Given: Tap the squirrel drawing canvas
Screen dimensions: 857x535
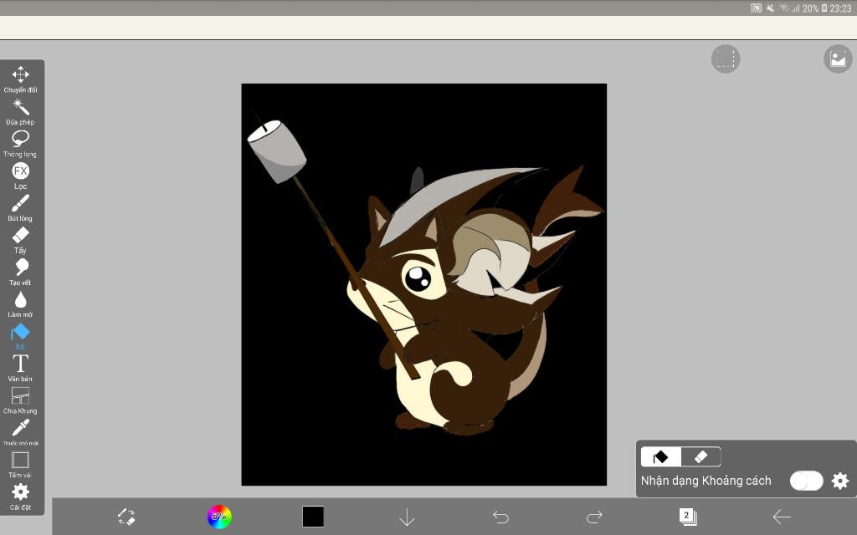Looking at the screenshot, I should point(424,284).
